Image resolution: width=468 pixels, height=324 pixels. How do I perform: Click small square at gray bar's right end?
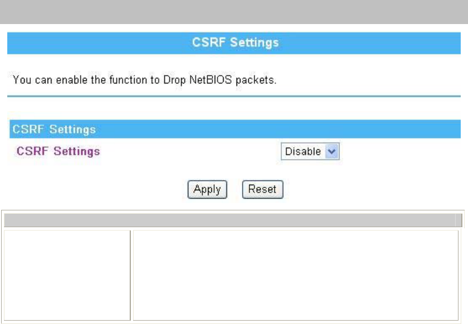pos(459,220)
